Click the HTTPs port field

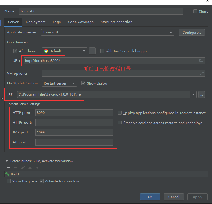[74, 123]
